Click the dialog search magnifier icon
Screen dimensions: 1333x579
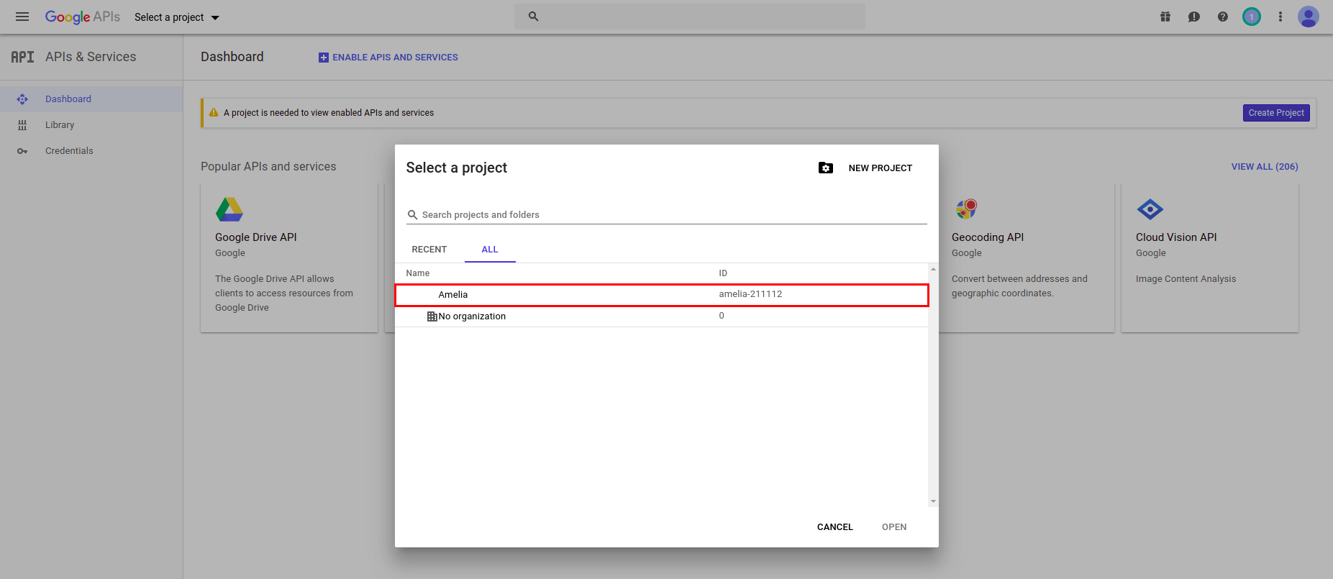(x=412, y=215)
